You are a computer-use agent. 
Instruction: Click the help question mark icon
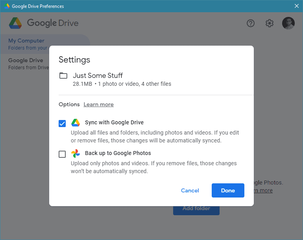click(250, 23)
